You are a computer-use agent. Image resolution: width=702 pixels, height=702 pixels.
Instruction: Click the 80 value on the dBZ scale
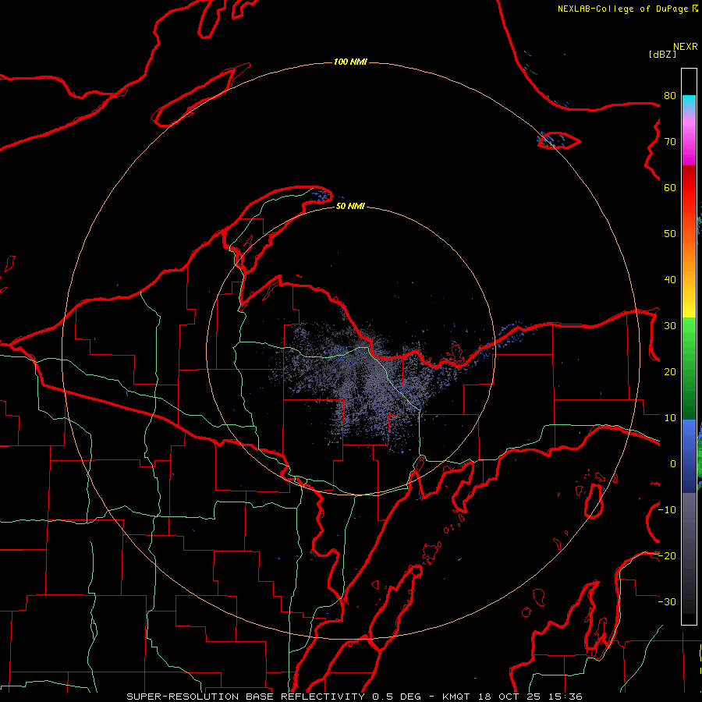point(670,96)
